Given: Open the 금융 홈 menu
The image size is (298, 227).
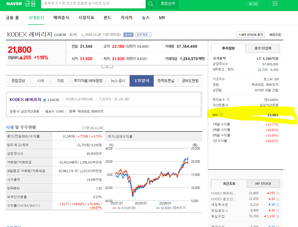Looking at the screenshot, I should click(x=12, y=18).
